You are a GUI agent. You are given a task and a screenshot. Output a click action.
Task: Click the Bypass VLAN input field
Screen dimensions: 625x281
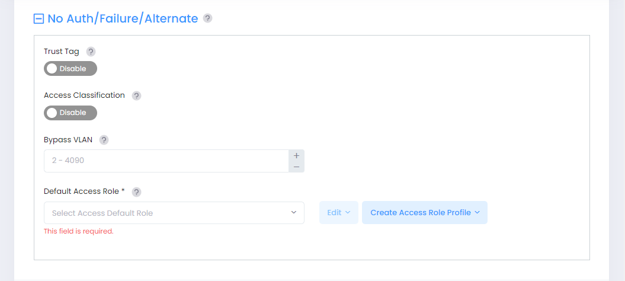(x=166, y=161)
